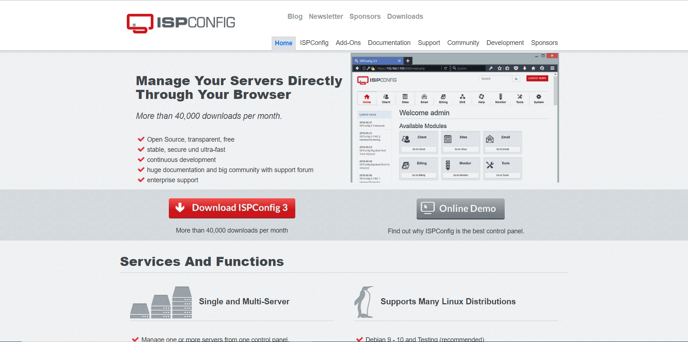Screen dimensions: 688x342
Task: Click the red checkmark beside "Open Source, transparent, free"
Action: coord(141,139)
